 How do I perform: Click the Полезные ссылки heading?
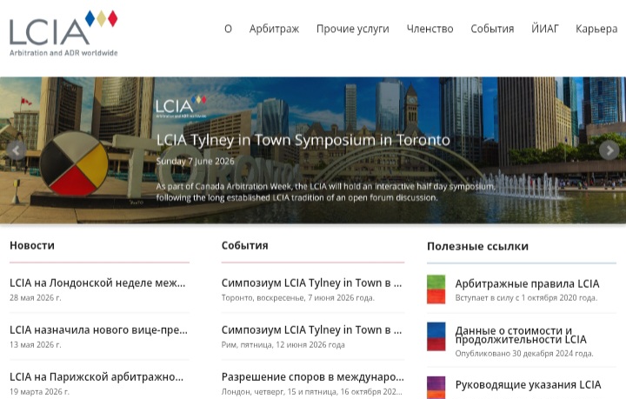478,246
